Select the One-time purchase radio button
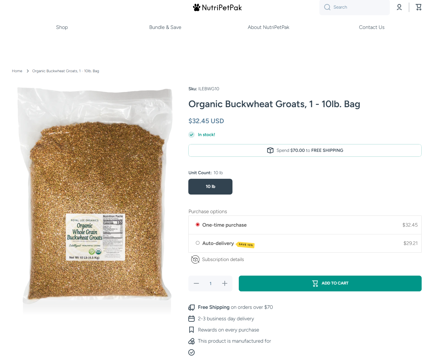This screenshot has height=361, width=442. click(x=197, y=225)
